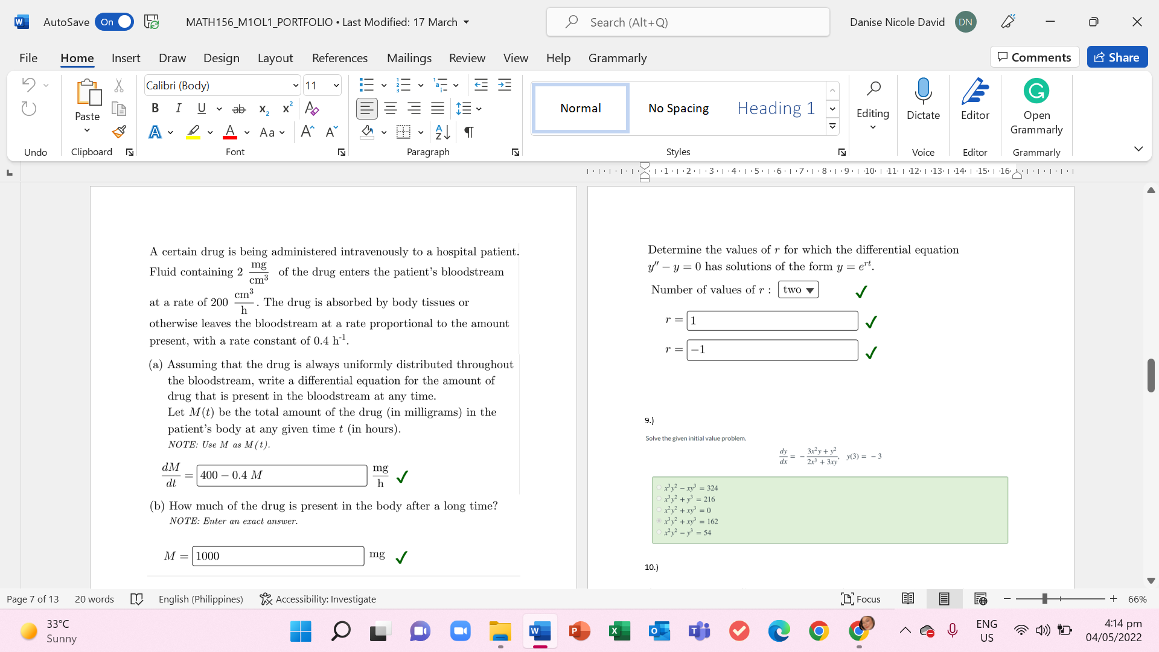Image resolution: width=1159 pixels, height=652 pixels.
Task: Apply the No Spacing style
Action: point(678,108)
